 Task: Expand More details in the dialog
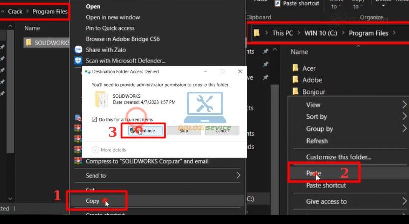pos(96,150)
